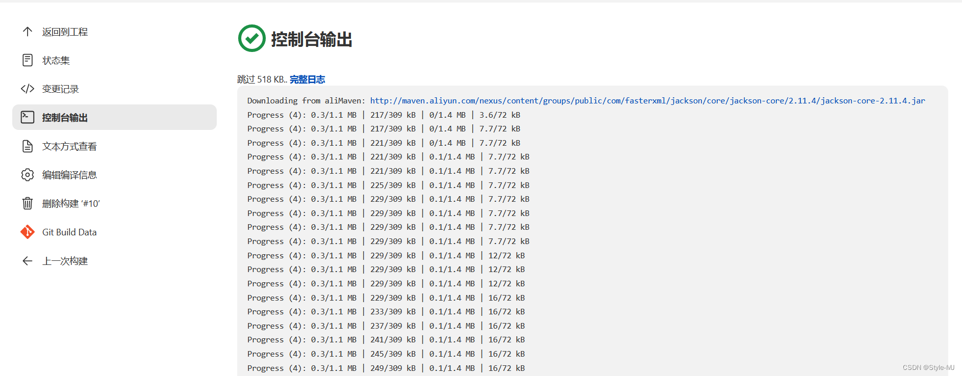Click the up-arrow icon beside 返回到工程
Image resolution: width=962 pixels, height=376 pixels.
click(28, 32)
